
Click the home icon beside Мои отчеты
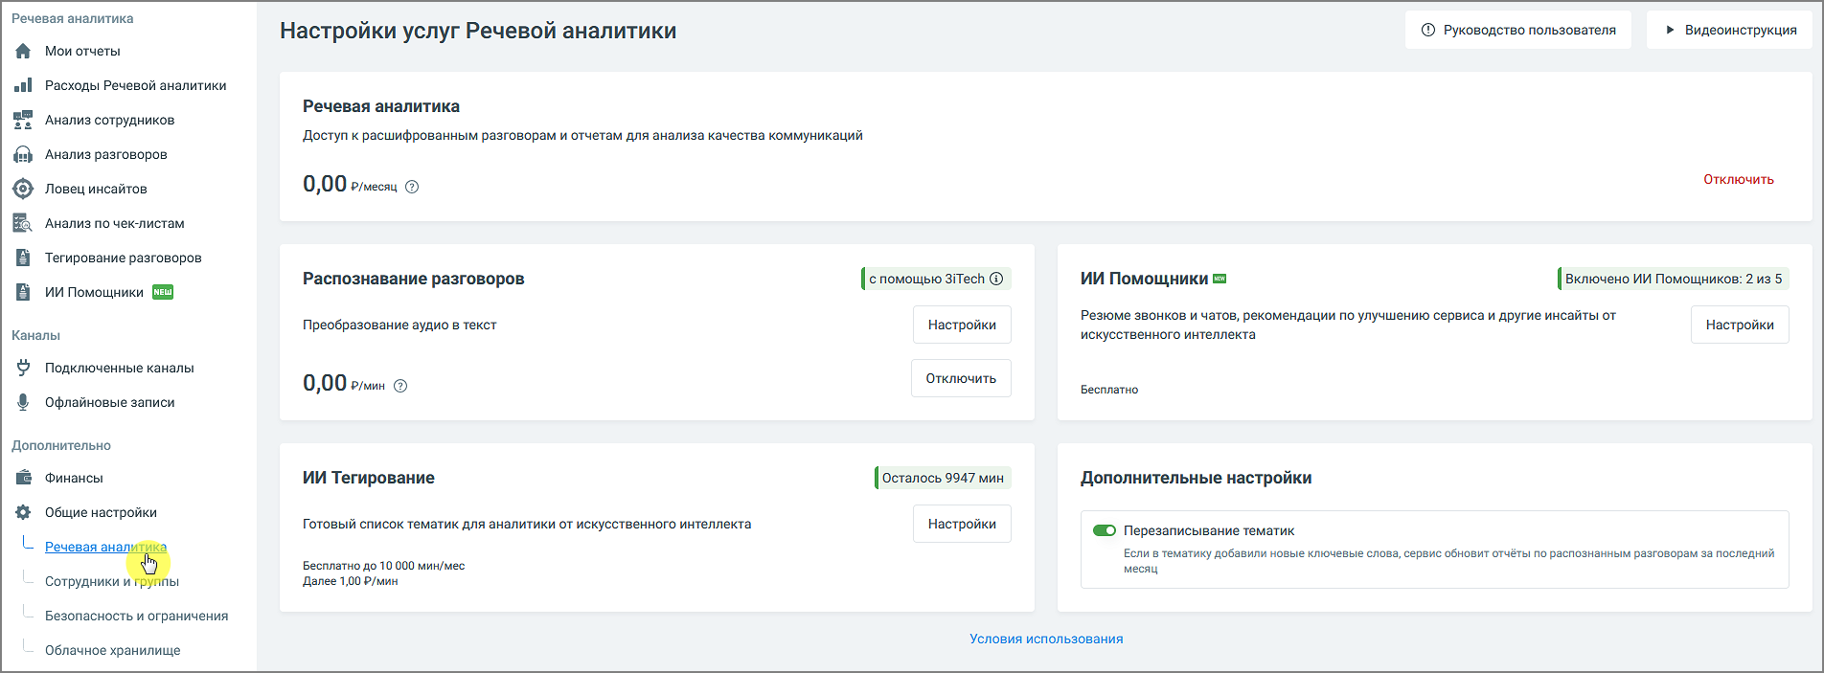click(23, 51)
